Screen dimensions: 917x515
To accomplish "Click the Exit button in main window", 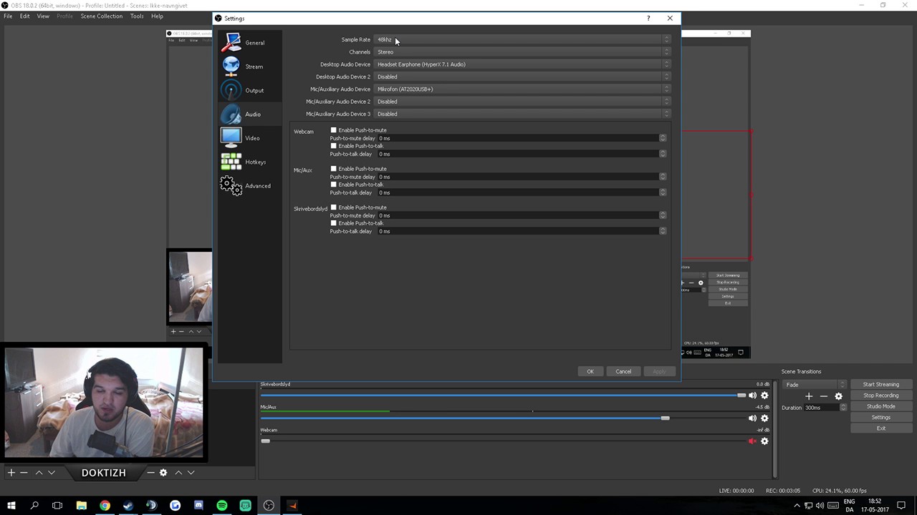I will point(880,428).
